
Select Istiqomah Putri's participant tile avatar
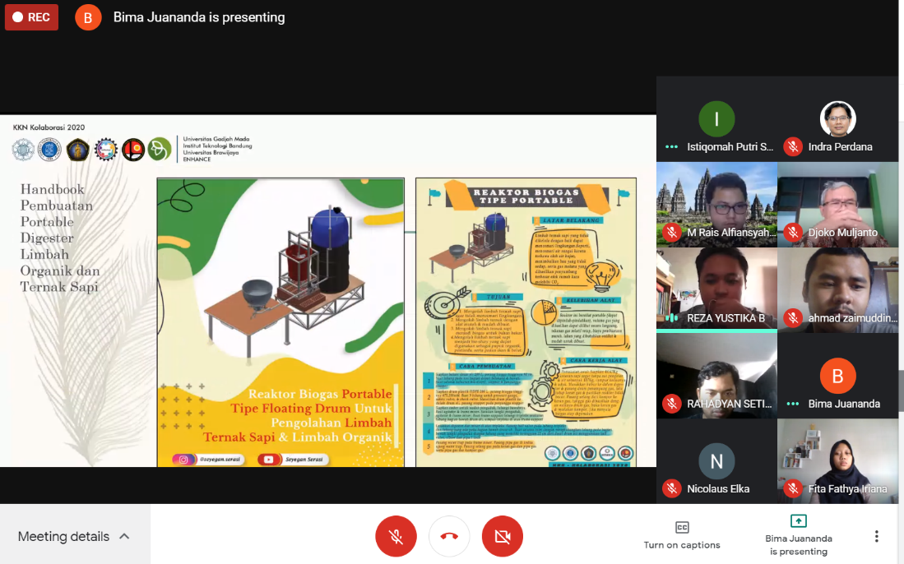pyautogui.click(x=716, y=119)
